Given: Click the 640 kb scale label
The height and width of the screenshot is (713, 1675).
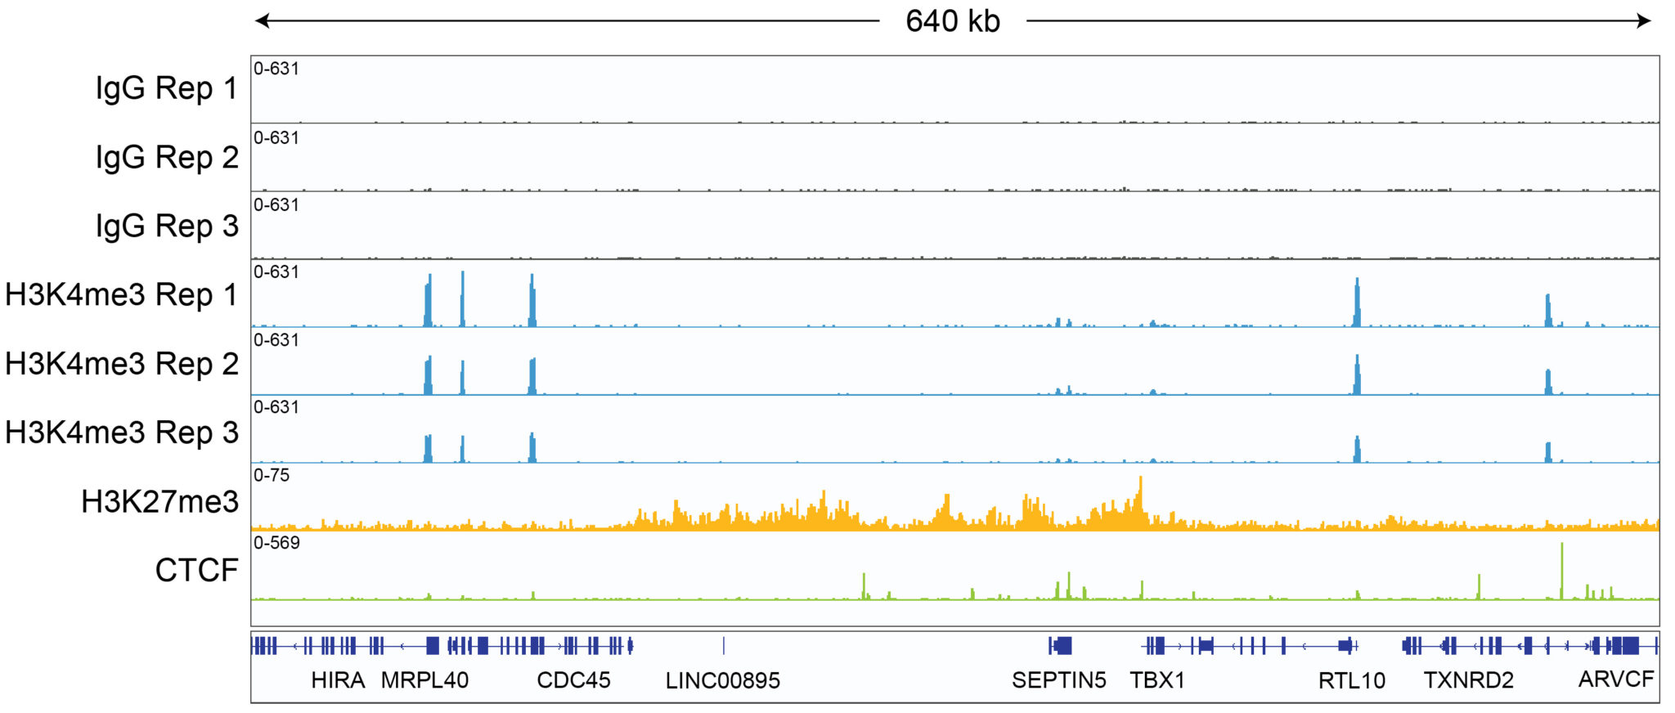Looking at the screenshot, I should (x=953, y=21).
